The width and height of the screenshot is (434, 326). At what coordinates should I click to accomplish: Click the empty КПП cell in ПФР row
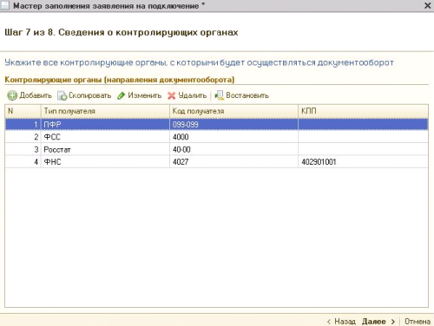[364, 124]
